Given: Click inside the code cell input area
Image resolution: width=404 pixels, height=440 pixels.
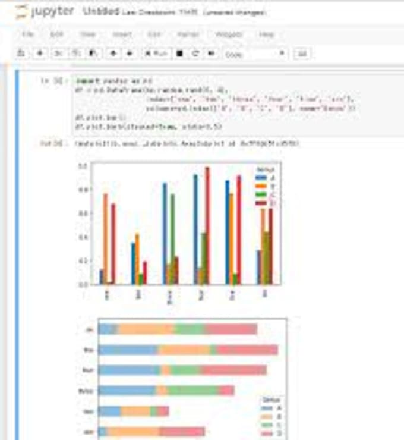Looking at the screenshot, I should [x=238, y=105].
